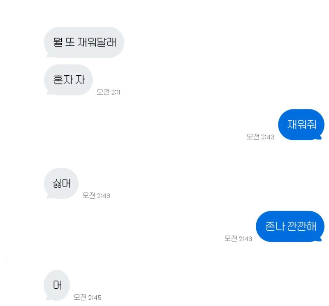Click the '오전 2:45' timestamp

(x=87, y=297)
